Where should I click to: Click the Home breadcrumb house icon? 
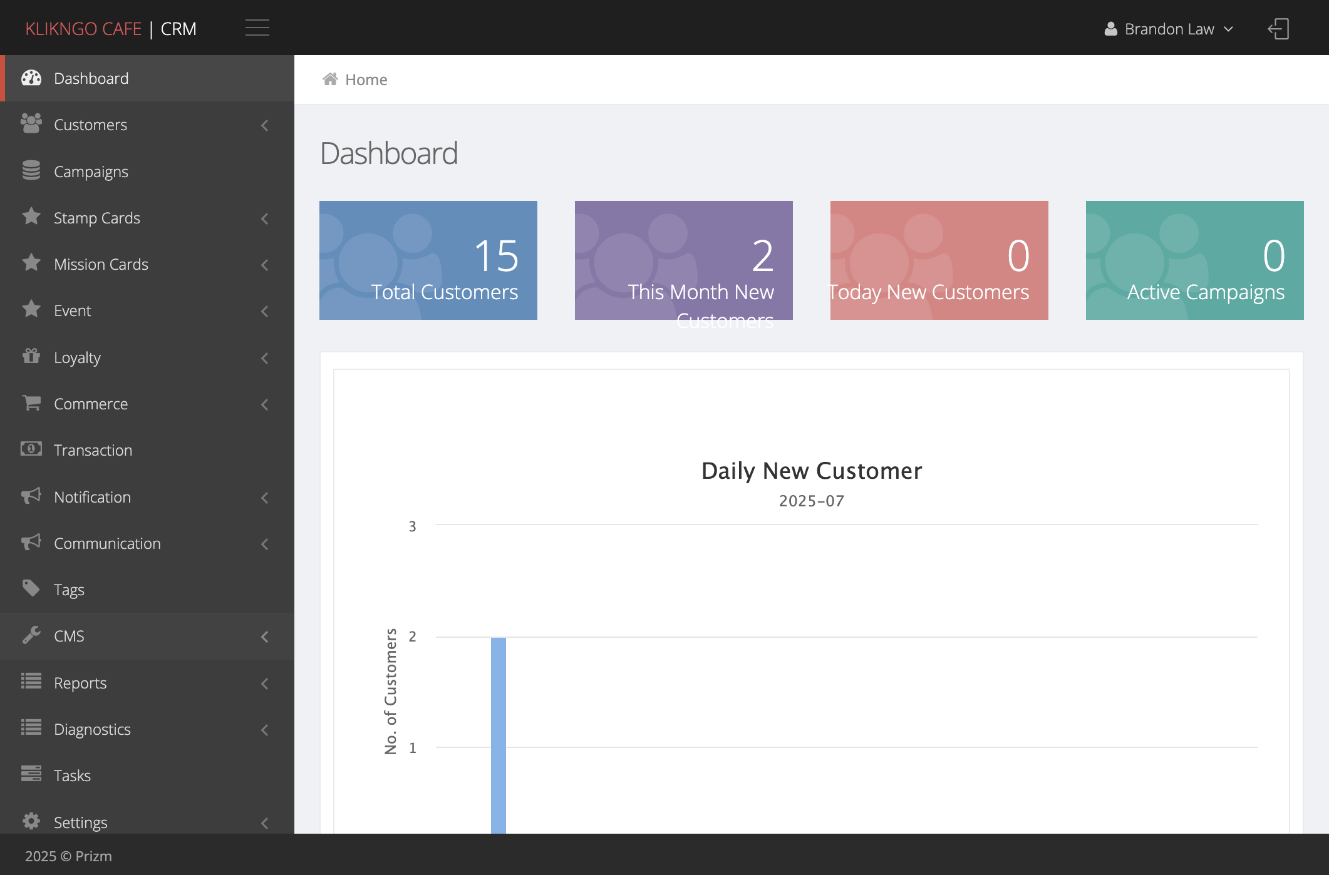click(330, 79)
